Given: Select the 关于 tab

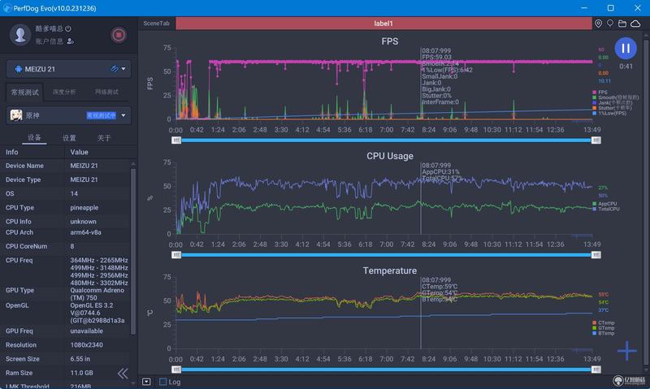Looking at the screenshot, I should [x=104, y=138].
